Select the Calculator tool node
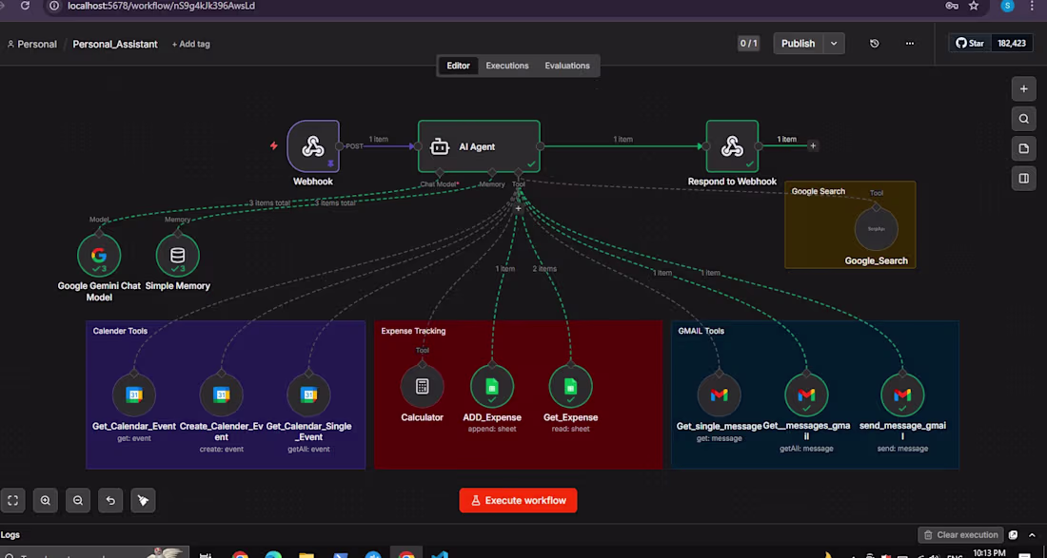 coord(422,386)
